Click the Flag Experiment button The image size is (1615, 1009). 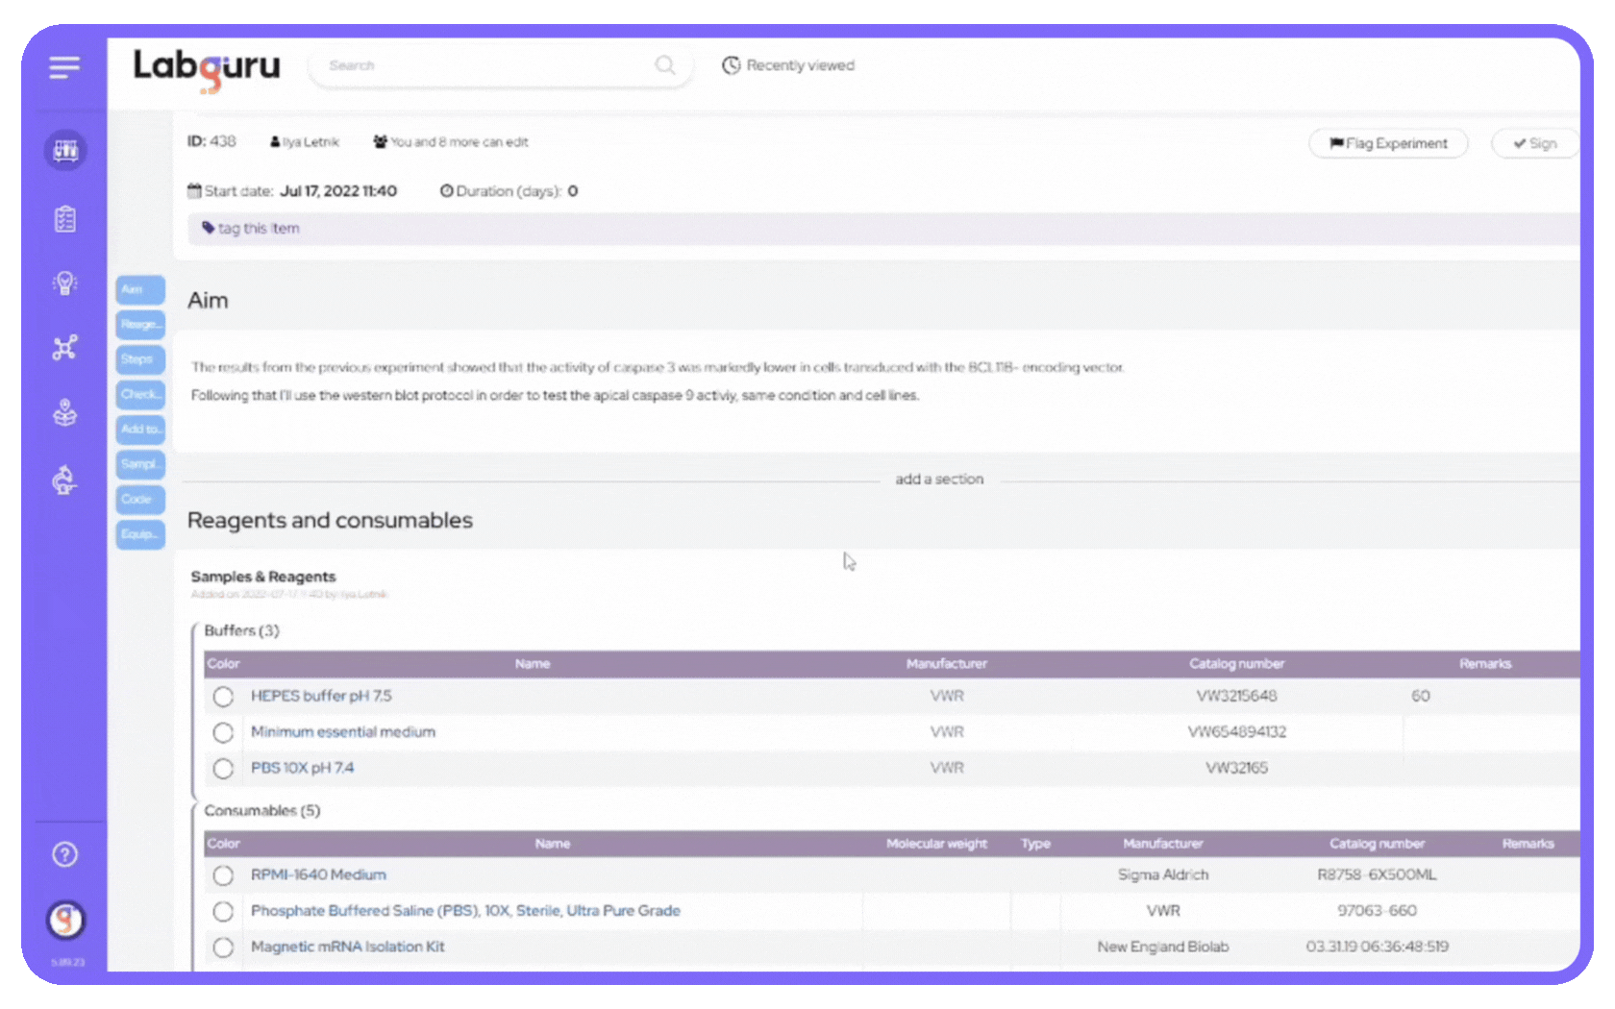coord(1388,142)
